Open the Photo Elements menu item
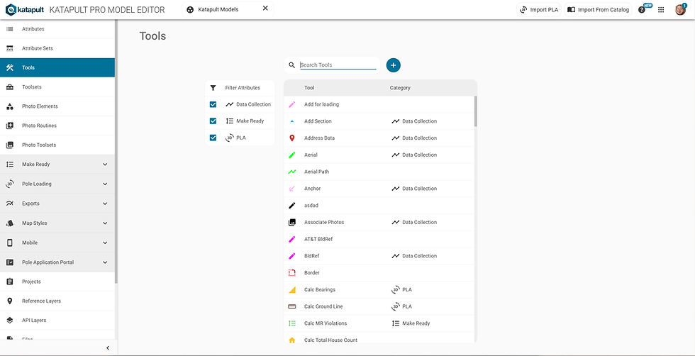Image resolution: width=695 pixels, height=356 pixels. (x=57, y=106)
